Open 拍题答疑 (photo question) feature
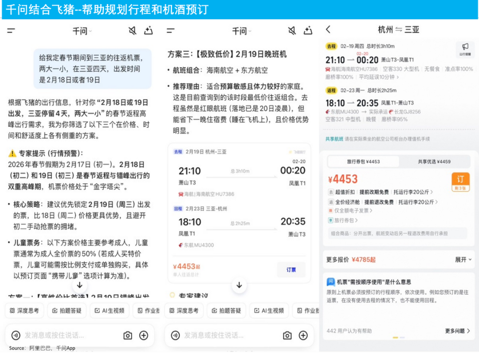Image resolution: width=479 pixels, height=354 pixels. (x=67, y=311)
